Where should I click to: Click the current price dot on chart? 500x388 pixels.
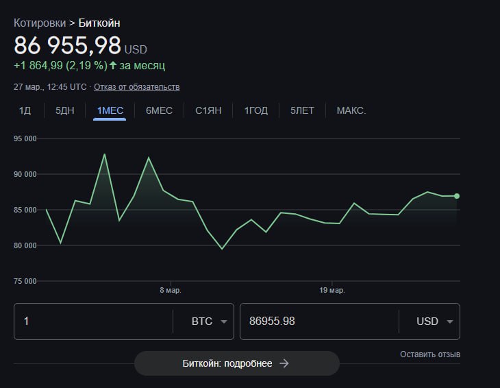pyautogui.click(x=457, y=196)
